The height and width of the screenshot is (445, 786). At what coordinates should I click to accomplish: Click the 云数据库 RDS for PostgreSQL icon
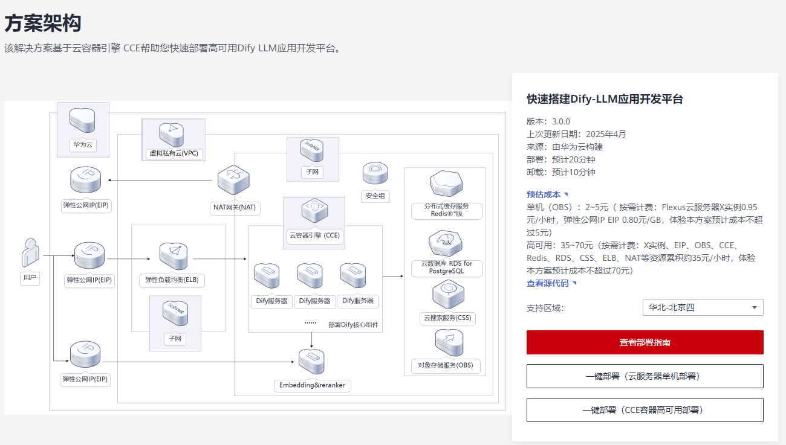(x=446, y=243)
